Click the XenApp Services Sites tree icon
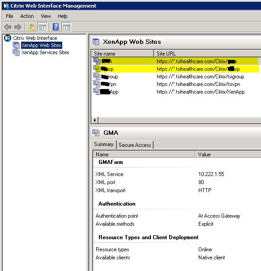261x271 pixels. coord(16,52)
